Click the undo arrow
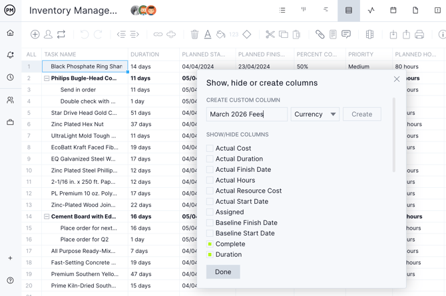 (x=85, y=35)
